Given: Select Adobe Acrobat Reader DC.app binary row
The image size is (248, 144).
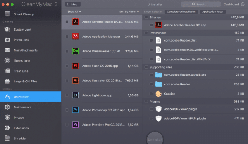Looking at the screenshot, I should [195, 25].
